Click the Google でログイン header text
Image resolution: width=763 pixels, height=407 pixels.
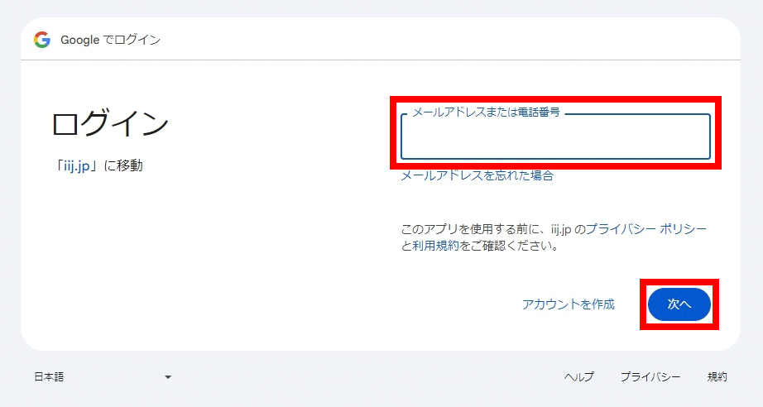coord(110,40)
